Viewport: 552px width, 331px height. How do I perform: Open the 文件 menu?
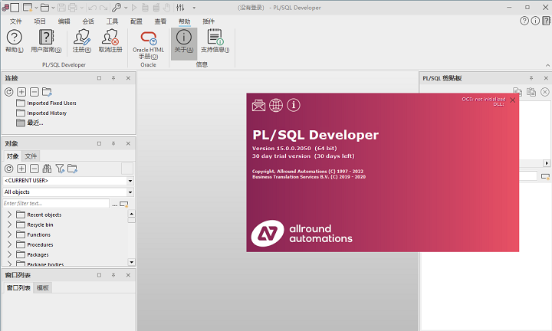16,21
